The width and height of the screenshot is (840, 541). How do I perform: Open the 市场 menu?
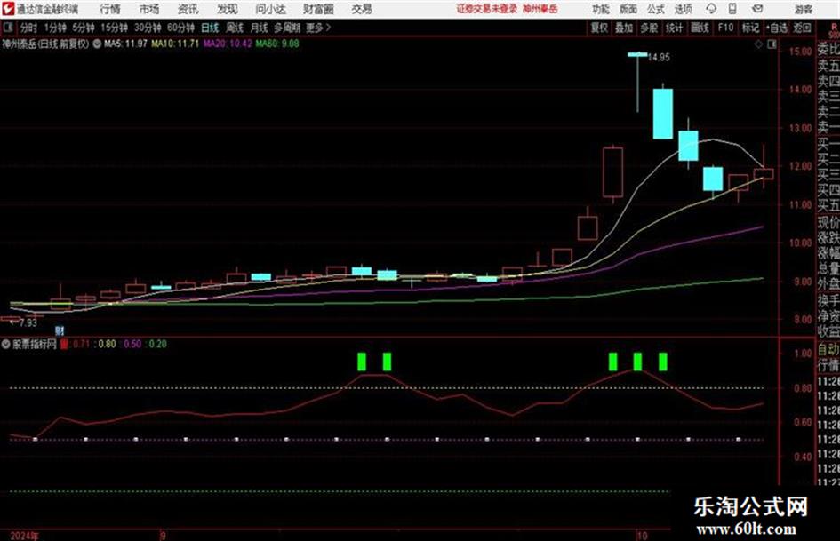point(149,9)
